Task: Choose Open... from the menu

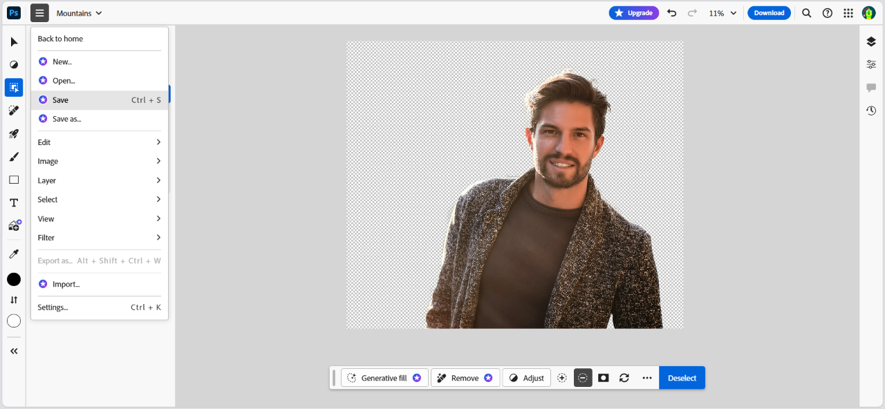Action: click(x=100, y=81)
